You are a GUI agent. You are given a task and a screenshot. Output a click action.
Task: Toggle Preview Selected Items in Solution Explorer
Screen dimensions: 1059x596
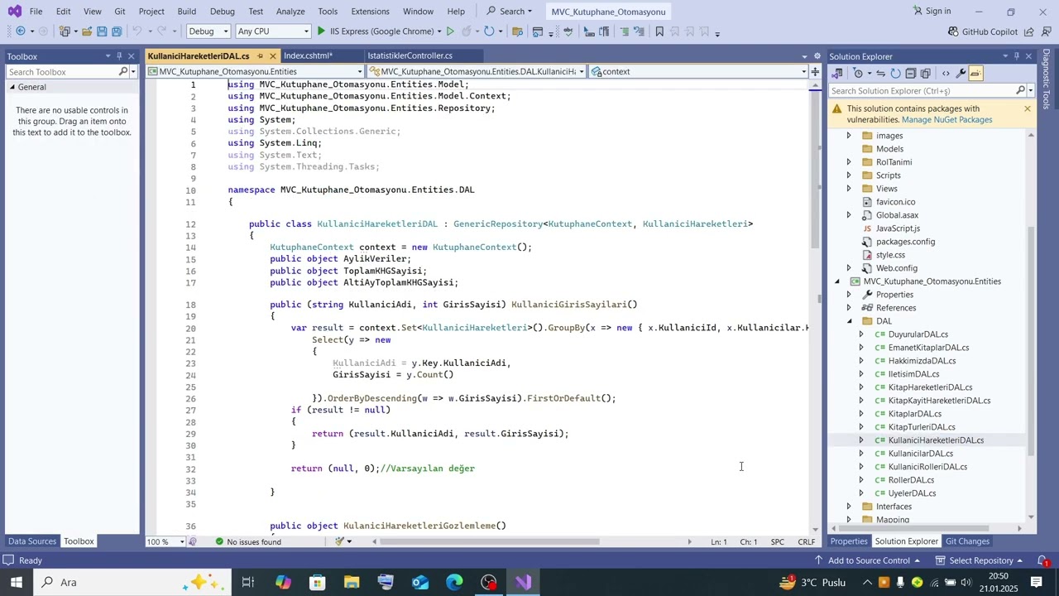point(975,73)
